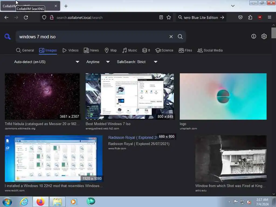This screenshot has height=207, width=276.
Task: Bookmark this page with the star
Action: [169, 17]
